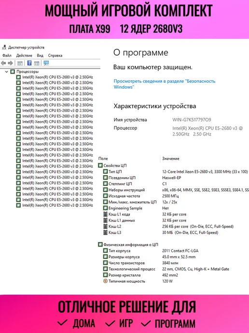Screen dimensions: 249x333
Task: Select the device name WIN-G7K517797O9
Action: coord(192,120)
